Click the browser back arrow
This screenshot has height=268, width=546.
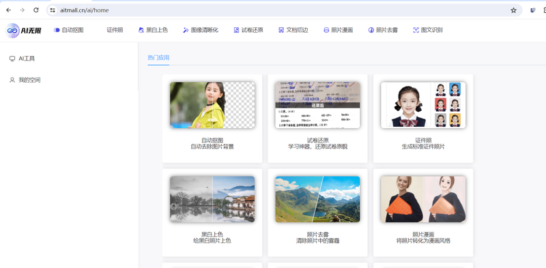(8, 10)
